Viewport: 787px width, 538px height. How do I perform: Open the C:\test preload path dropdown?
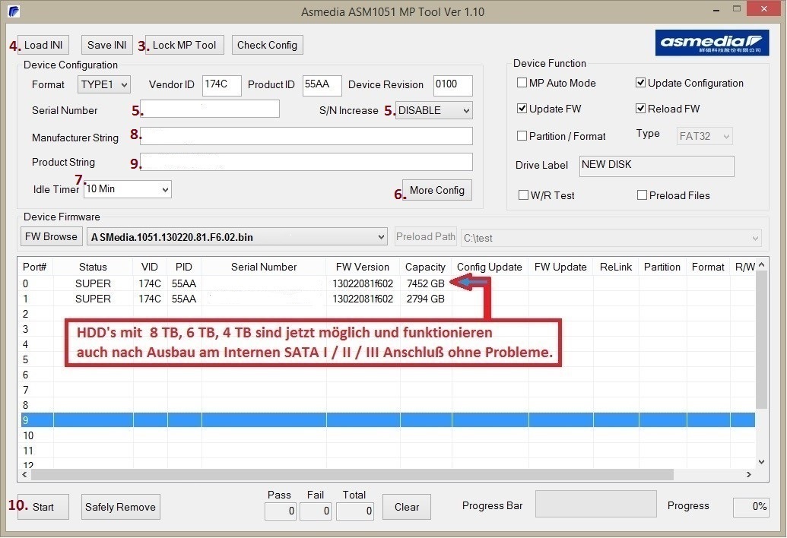[x=611, y=238]
